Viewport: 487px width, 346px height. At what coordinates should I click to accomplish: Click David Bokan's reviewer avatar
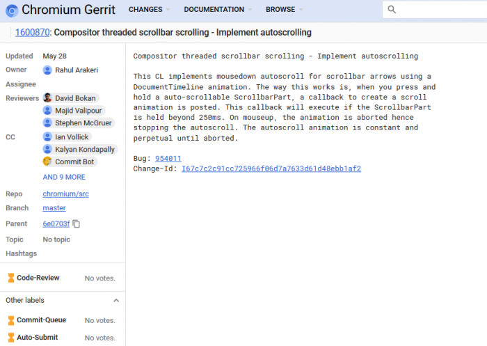(x=47, y=98)
